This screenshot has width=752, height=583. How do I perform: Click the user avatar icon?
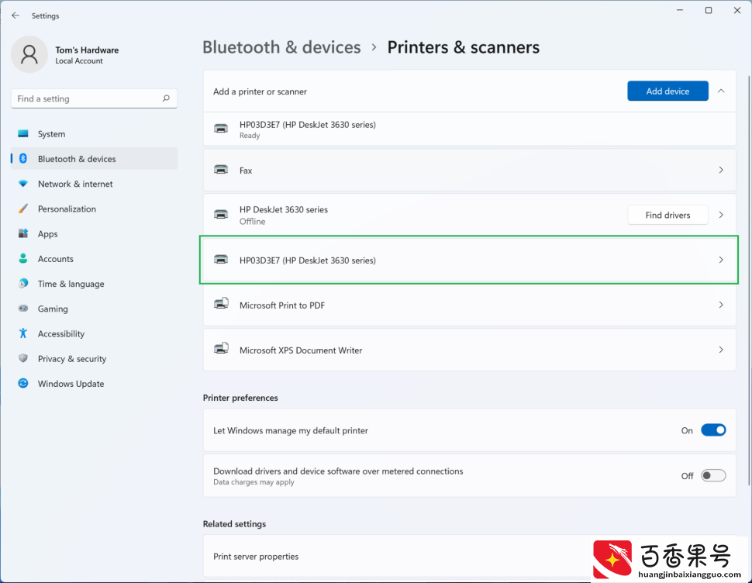coord(29,54)
